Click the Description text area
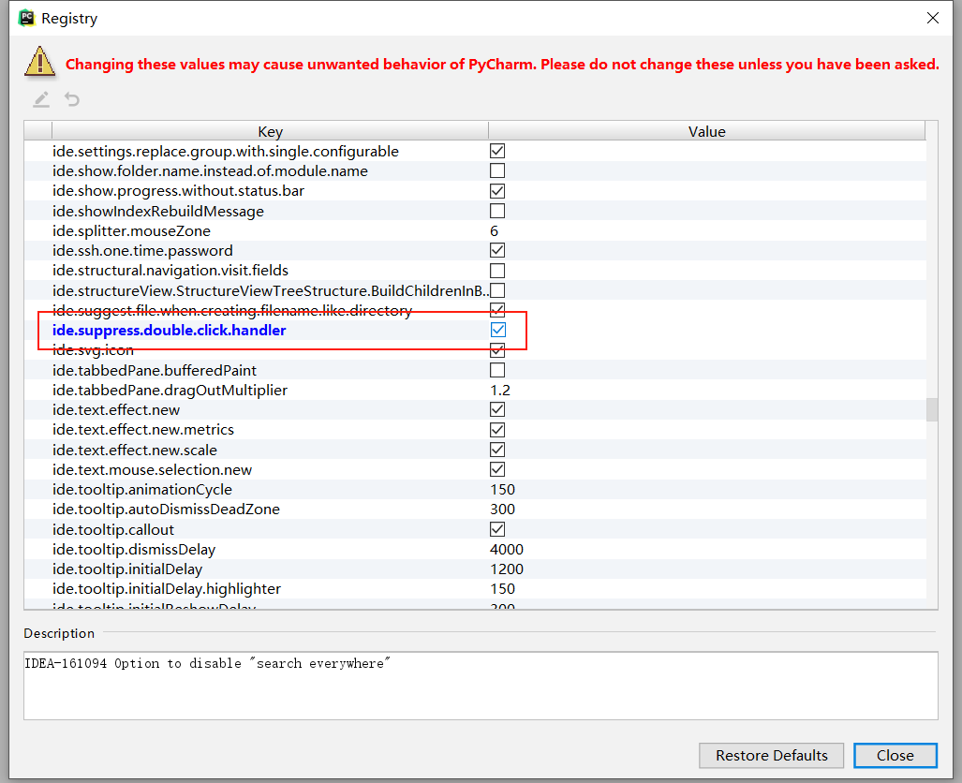The image size is (962, 783). [x=481, y=686]
